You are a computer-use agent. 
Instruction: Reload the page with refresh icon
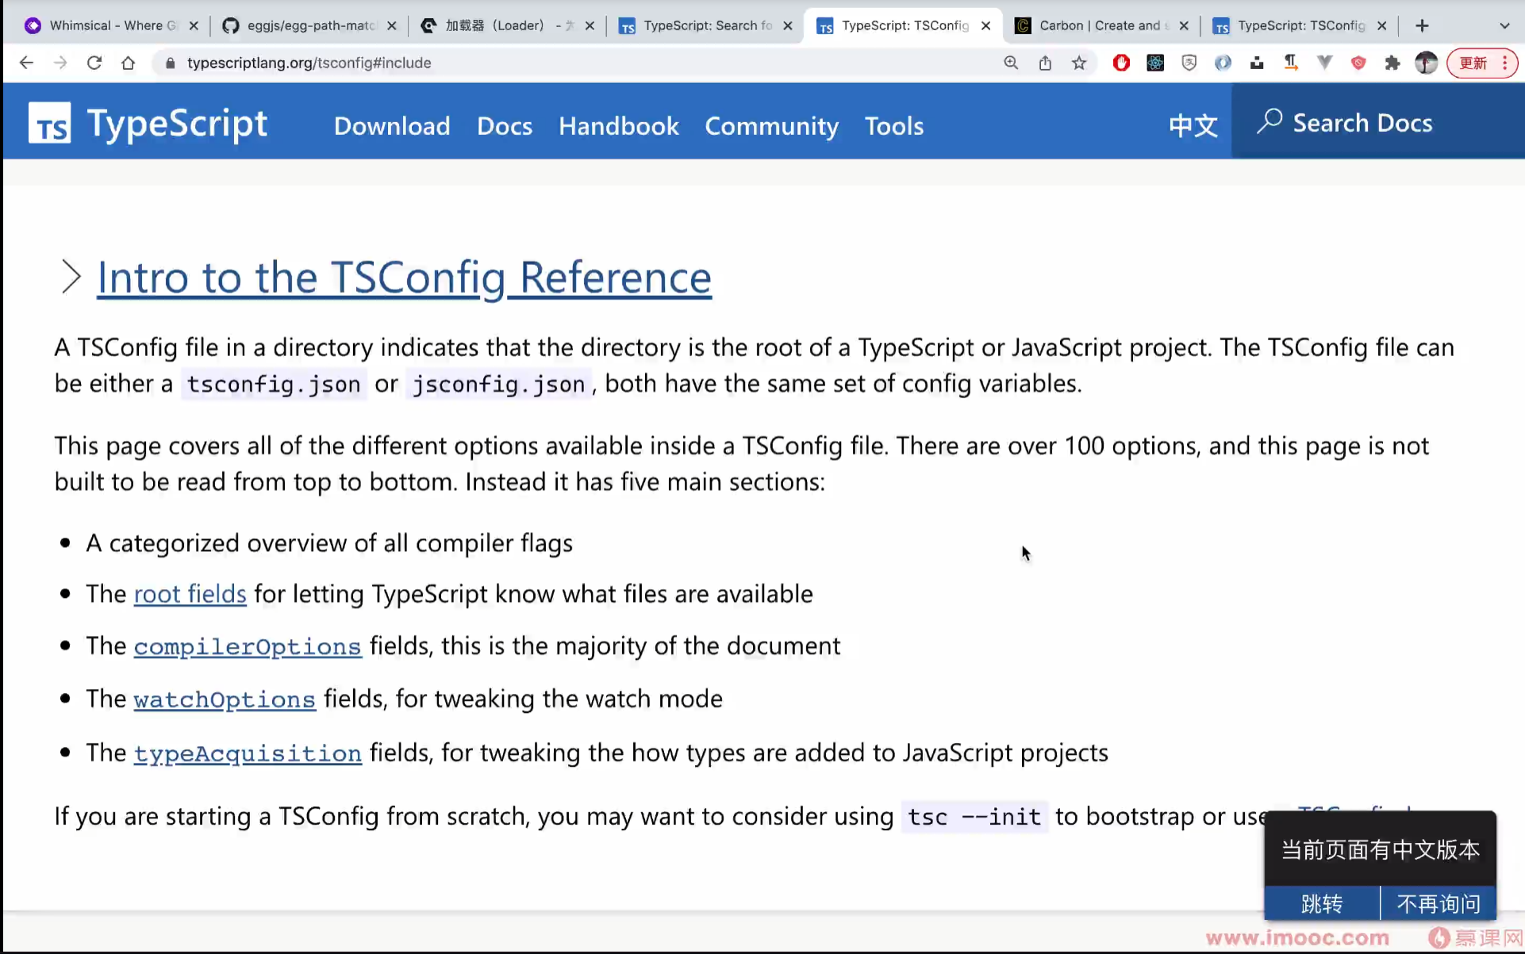[x=94, y=63]
